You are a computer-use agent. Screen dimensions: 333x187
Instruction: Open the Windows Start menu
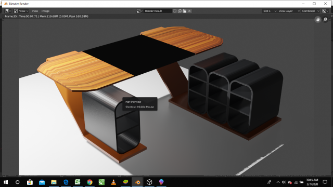point(6,182)
